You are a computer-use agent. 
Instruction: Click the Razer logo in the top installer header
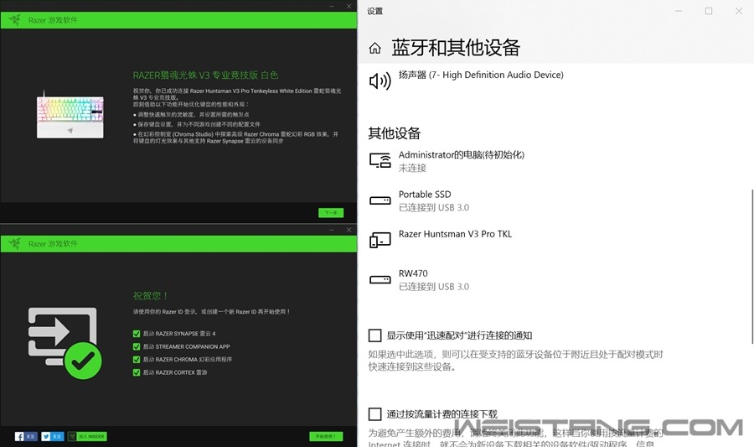(x=15, y=20)
